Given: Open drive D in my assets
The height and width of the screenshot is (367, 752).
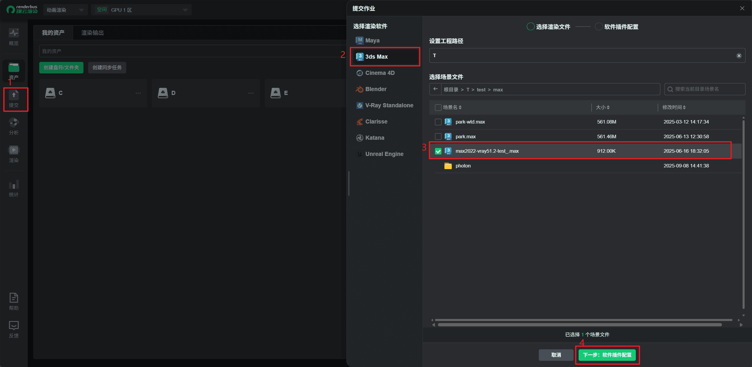Looking at the screenshot, I should point(206,93).
